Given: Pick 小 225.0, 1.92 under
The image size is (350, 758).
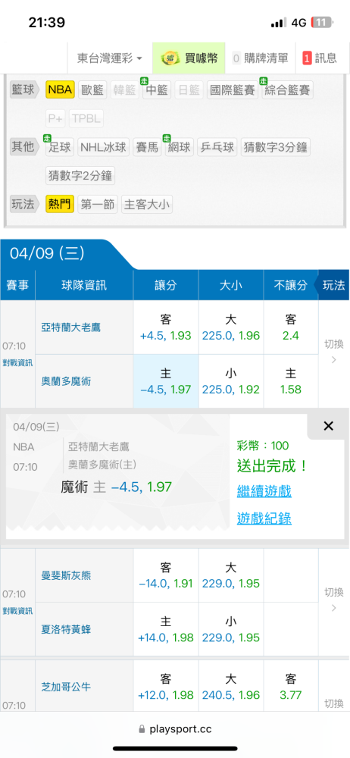Looking at the screenshot, I should click(230, 381).
